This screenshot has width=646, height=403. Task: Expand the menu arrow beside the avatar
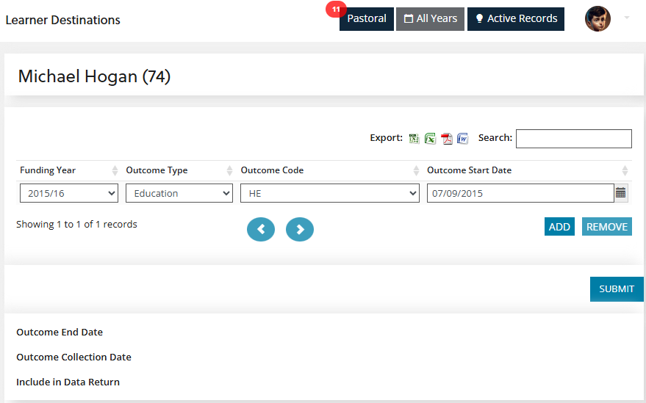click(627, 18)
